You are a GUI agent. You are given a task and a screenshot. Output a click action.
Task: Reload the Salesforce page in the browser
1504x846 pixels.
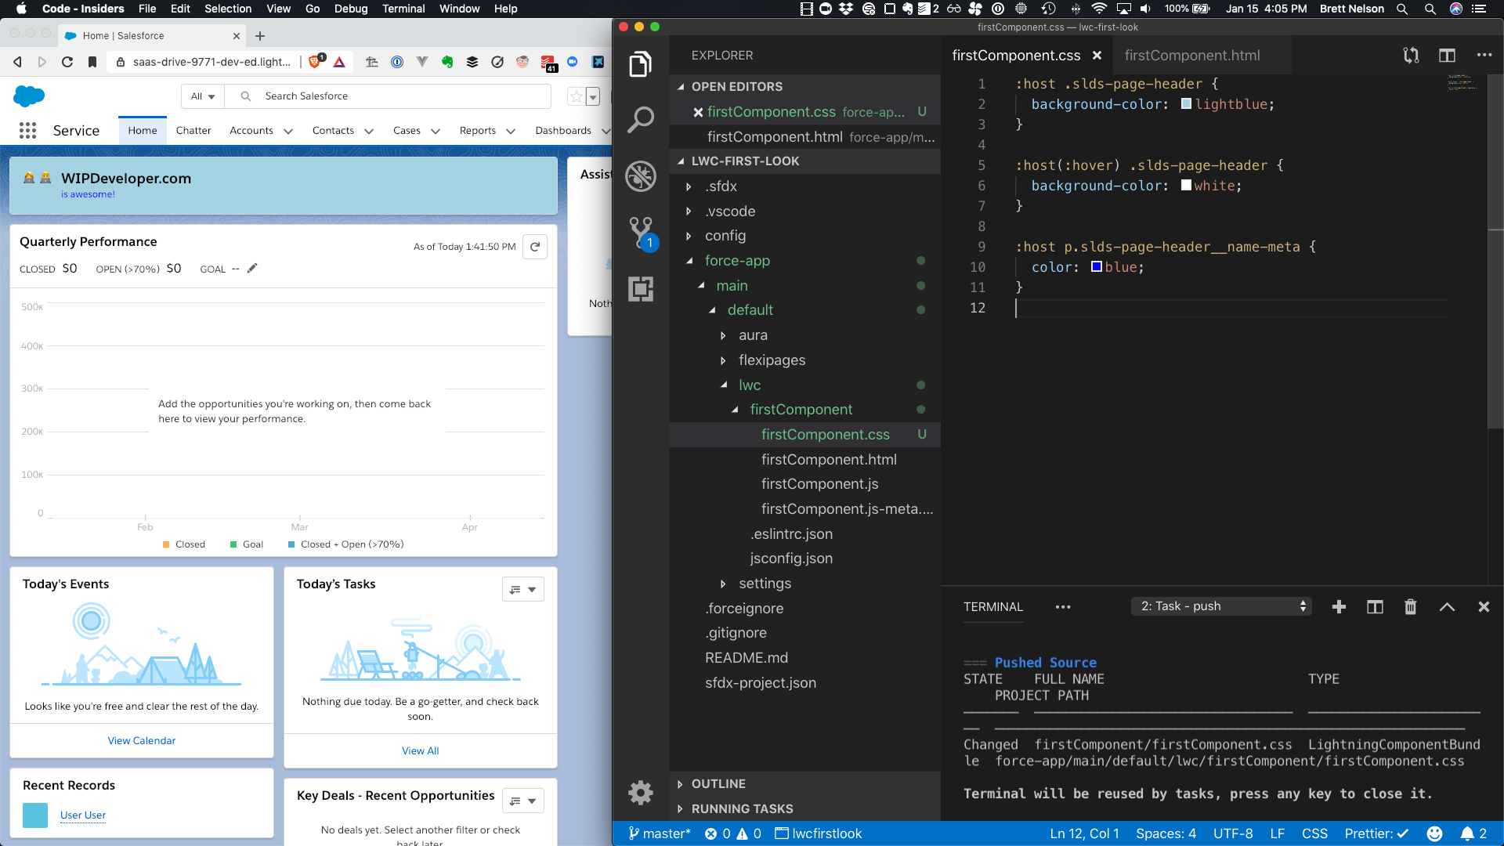tap(67, 62)
